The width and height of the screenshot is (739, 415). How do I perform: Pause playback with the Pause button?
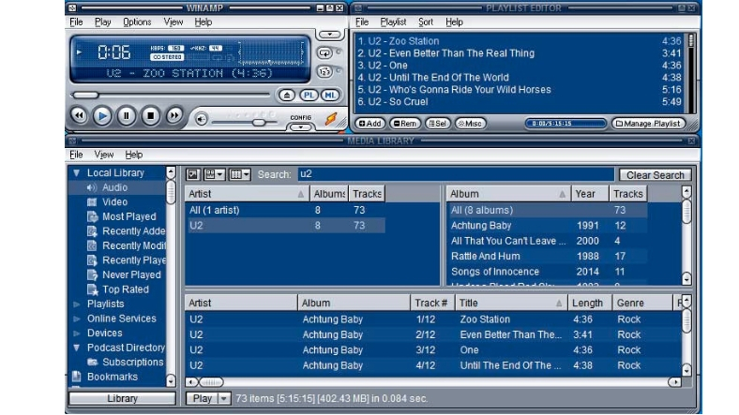point(127,116)
